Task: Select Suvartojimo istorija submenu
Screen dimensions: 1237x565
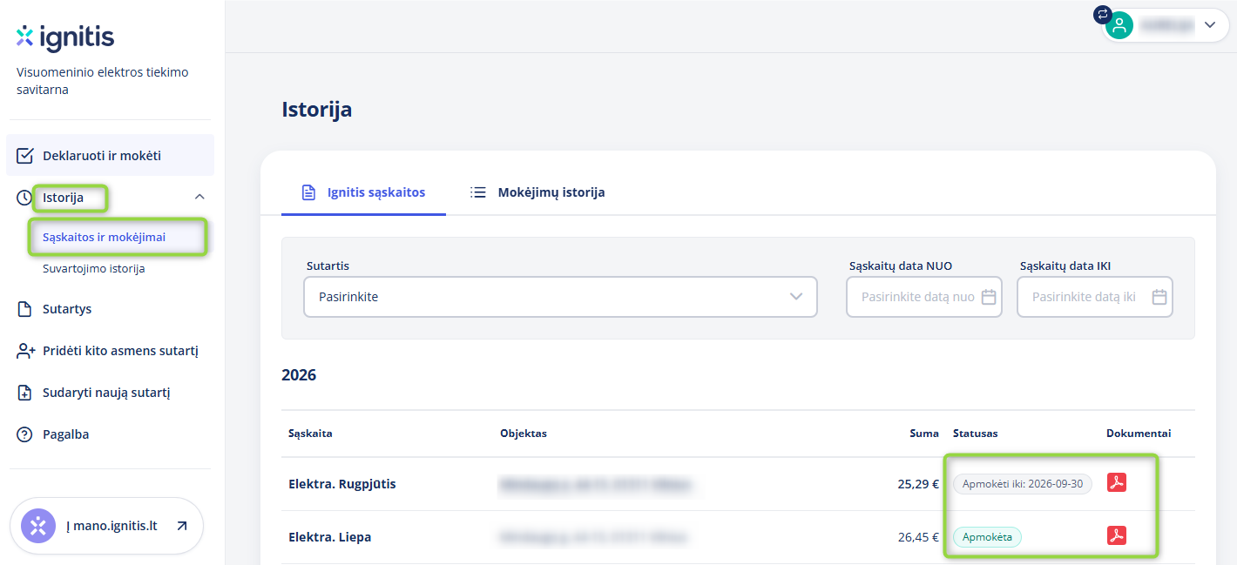Action: [93, 269]
